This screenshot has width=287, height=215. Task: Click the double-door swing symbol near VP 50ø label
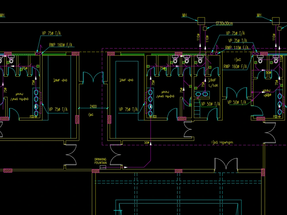click(x=236, y=92)
